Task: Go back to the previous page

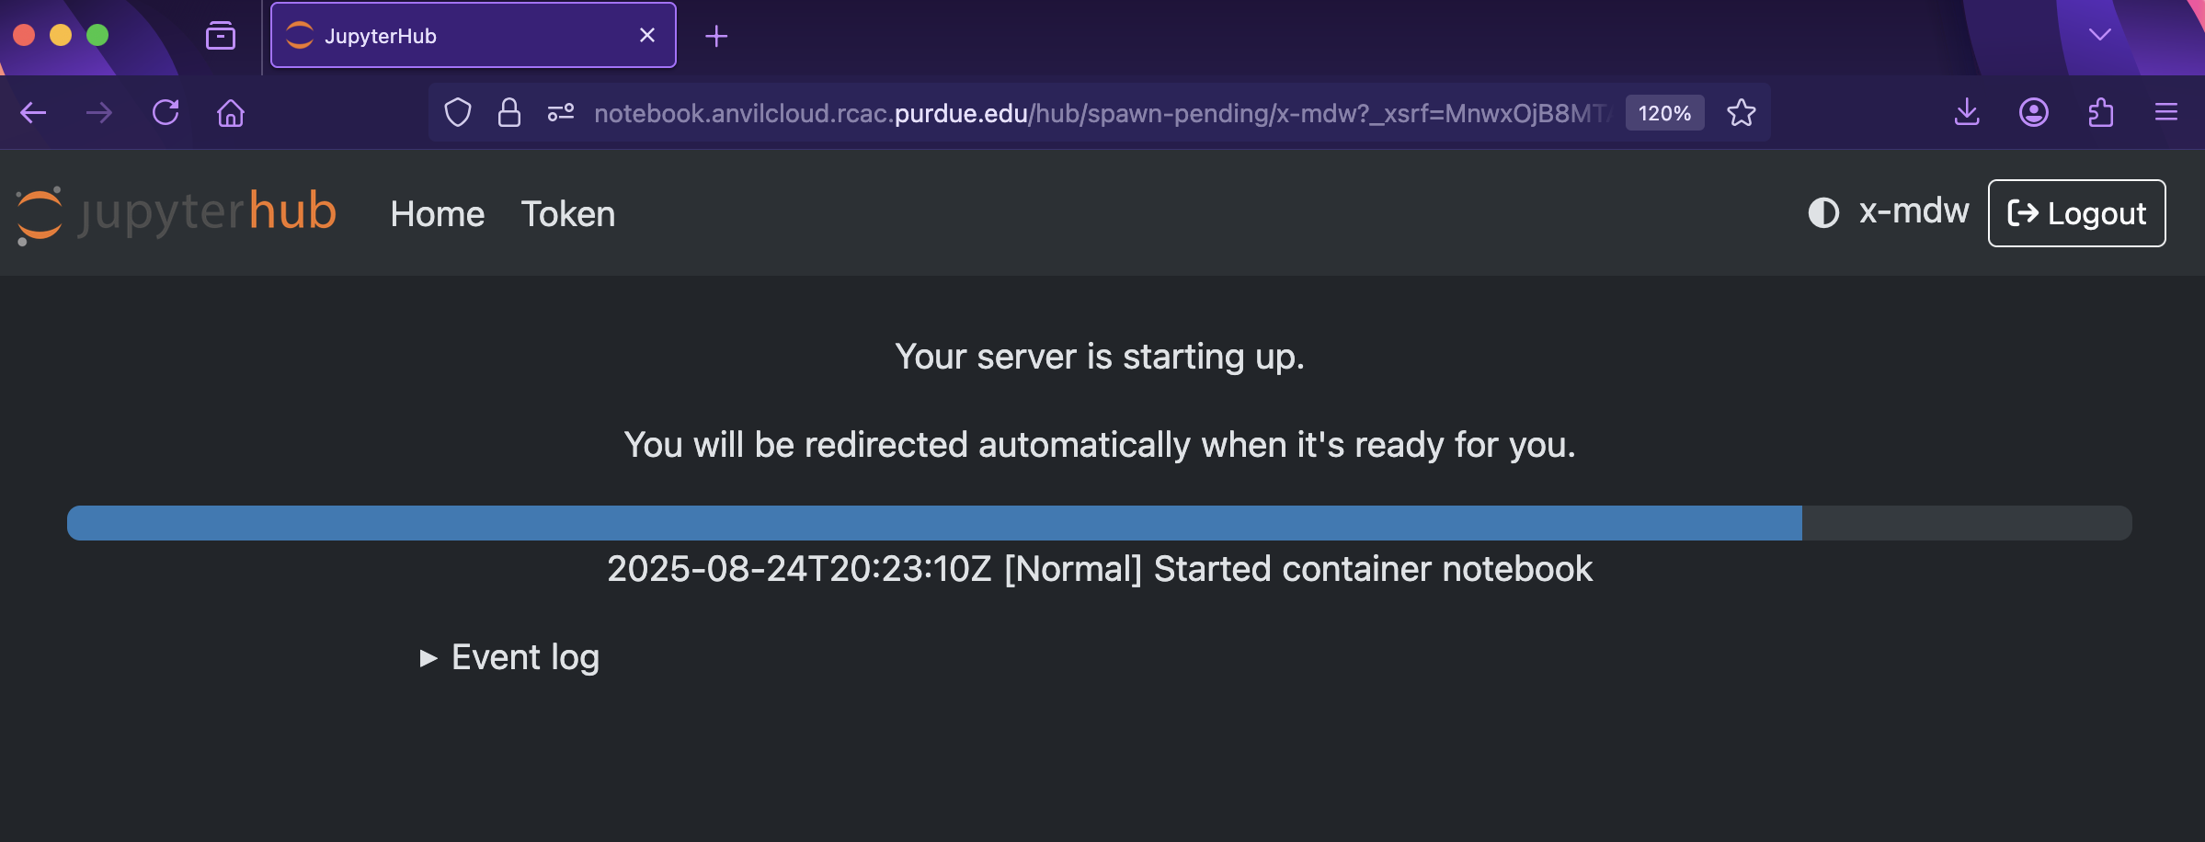Action: tap(33, 113)
